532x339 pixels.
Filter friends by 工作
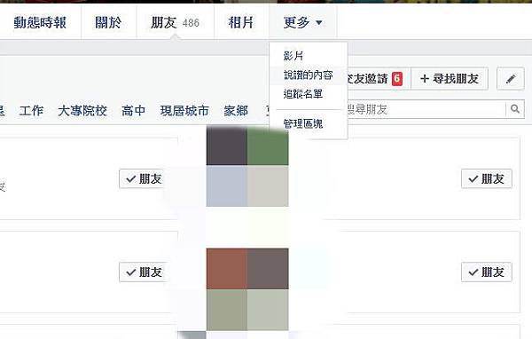[x=31, y=111]
